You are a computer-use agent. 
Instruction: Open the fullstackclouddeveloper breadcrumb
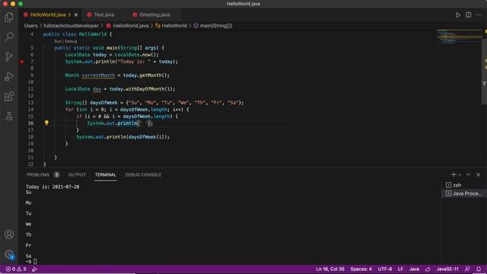click(71, 26)
